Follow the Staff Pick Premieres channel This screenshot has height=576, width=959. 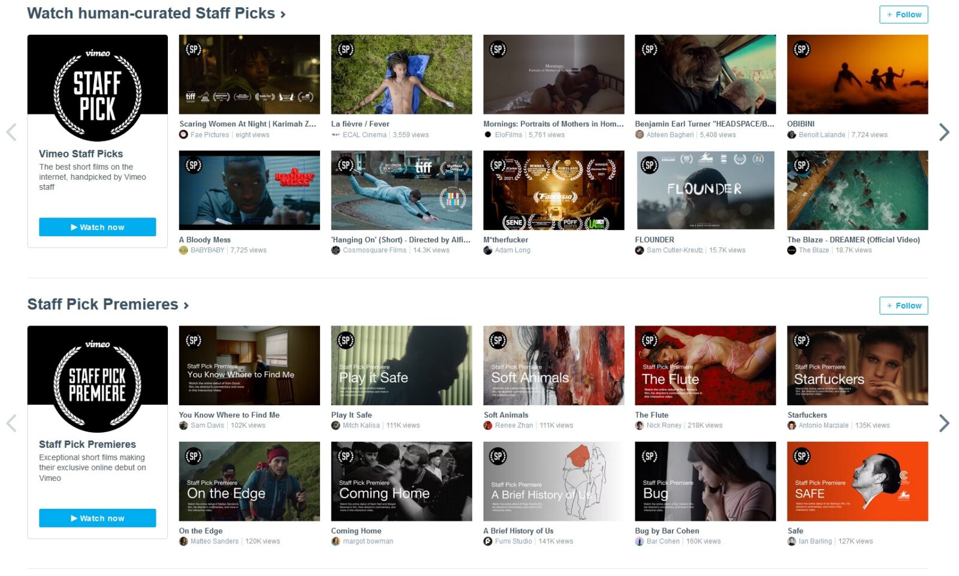(903, 306)
